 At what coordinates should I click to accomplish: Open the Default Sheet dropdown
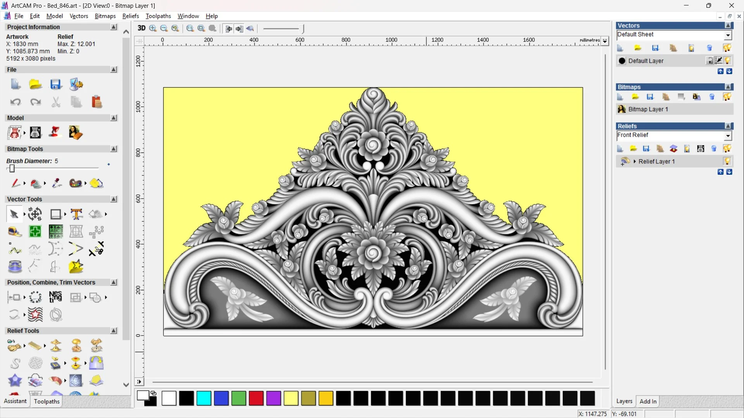tap(728, 35)
